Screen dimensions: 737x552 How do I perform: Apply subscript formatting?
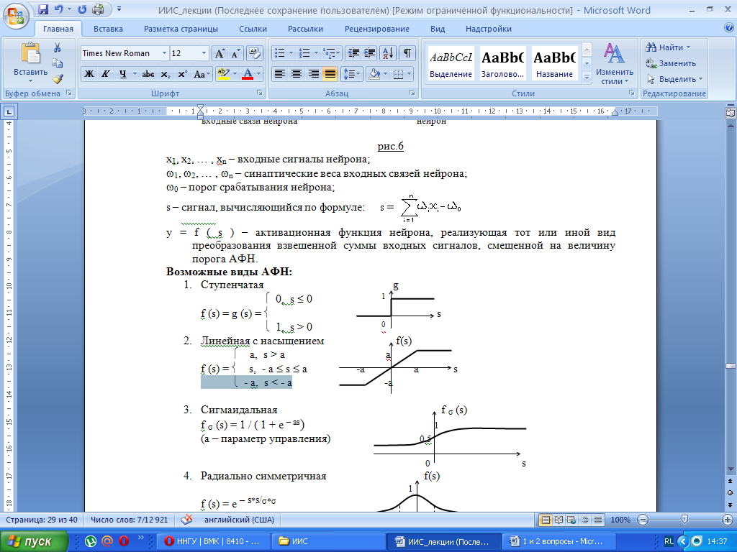pos(165,74)
